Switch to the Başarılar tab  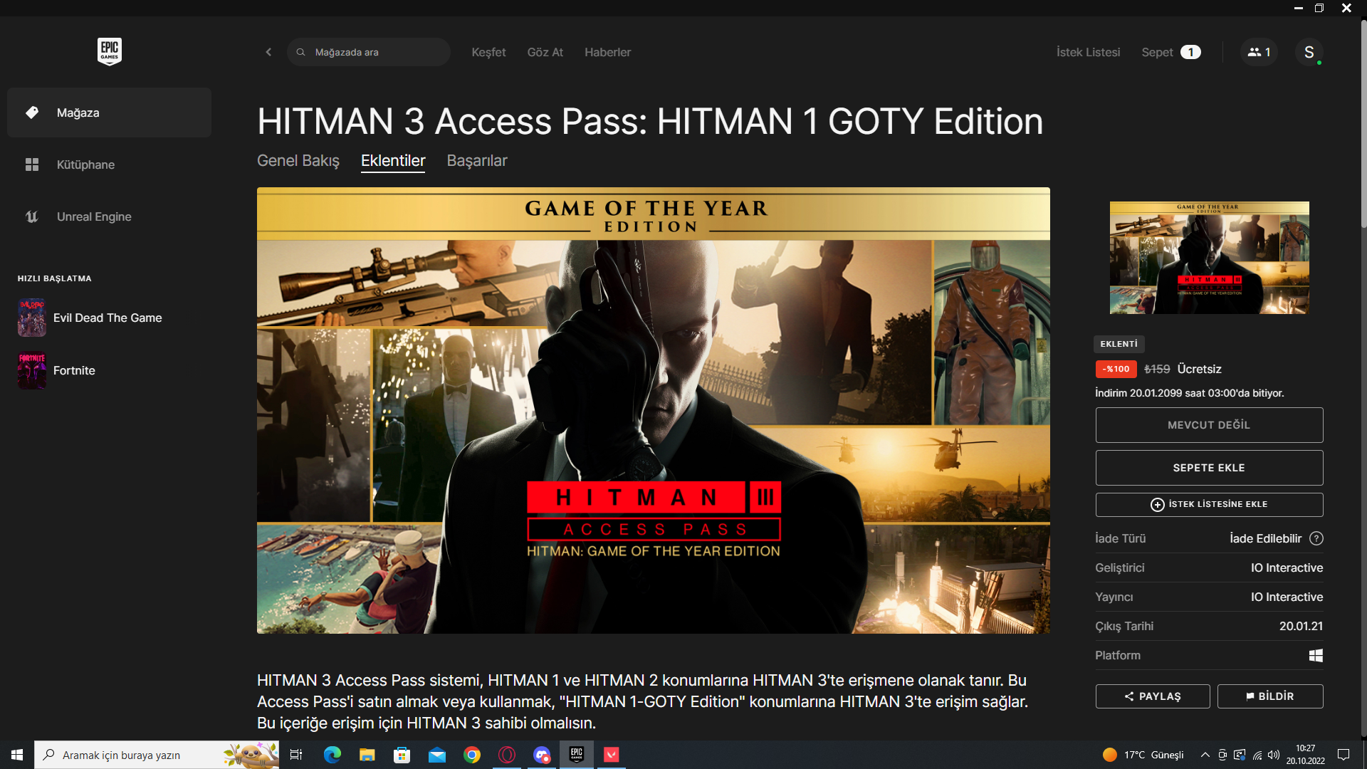476,160
